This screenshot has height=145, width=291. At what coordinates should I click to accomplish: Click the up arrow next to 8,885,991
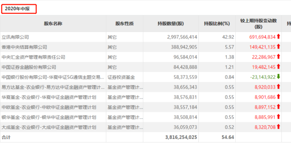(x=278, y=117)
